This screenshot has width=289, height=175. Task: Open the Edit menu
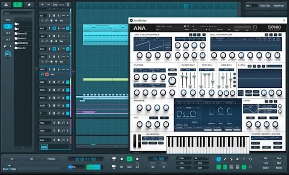(x=31, y=159)
